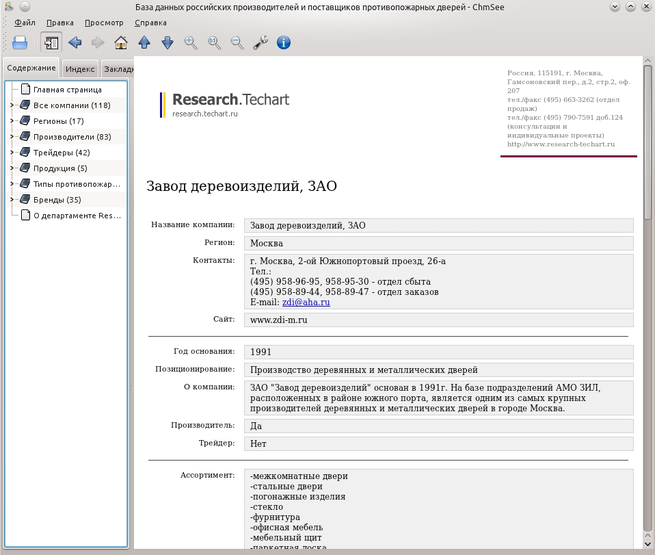
Task: Click the book icon beside Трейдеры
Action: [x=25, y=152]
